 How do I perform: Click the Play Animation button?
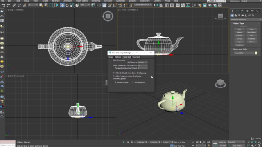coord(201,142)
